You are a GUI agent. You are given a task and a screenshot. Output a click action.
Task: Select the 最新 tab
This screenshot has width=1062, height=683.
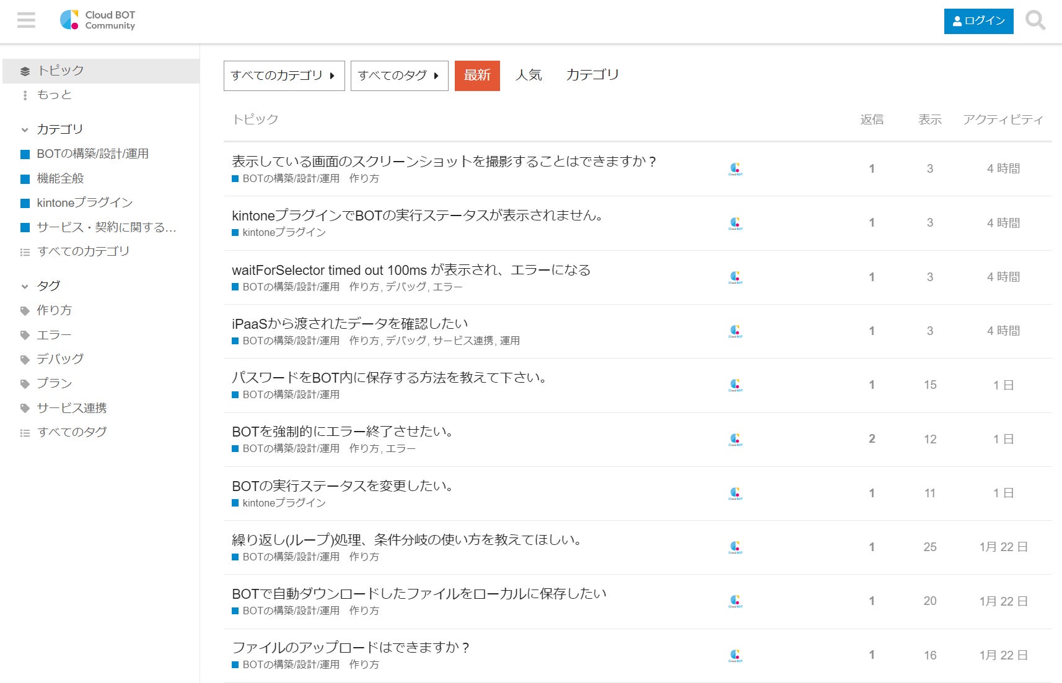pyautogui.click(x=477, y=76)
